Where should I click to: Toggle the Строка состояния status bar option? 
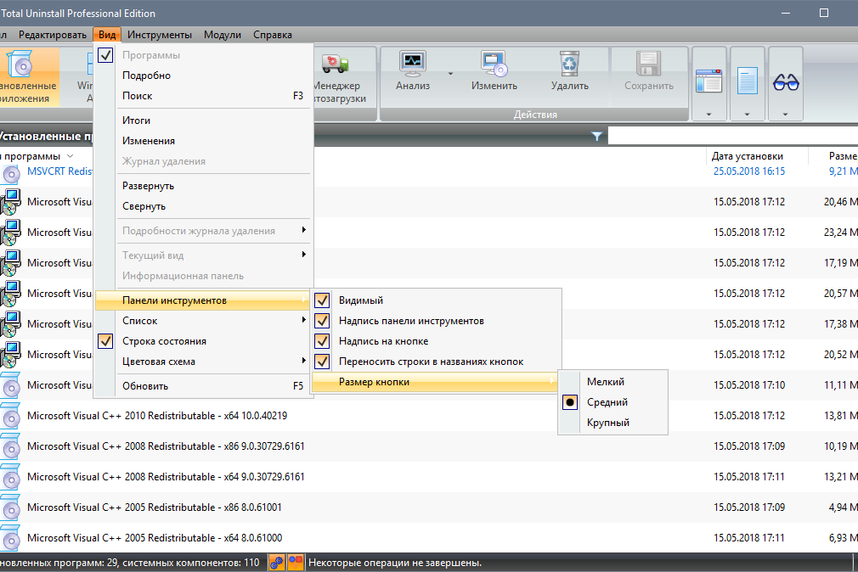coord(105,341)
